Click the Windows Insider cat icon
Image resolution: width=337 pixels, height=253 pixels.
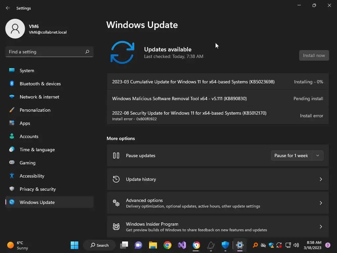pyautogui.click(x=116, y=227)
